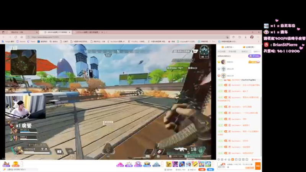Open browser history clock icon

point(240,37)
